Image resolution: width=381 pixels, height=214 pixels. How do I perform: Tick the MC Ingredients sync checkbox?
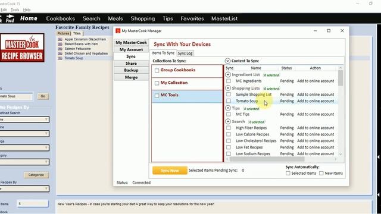[229, 81]
